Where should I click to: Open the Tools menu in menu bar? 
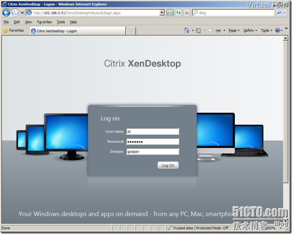tap(61, 22)
